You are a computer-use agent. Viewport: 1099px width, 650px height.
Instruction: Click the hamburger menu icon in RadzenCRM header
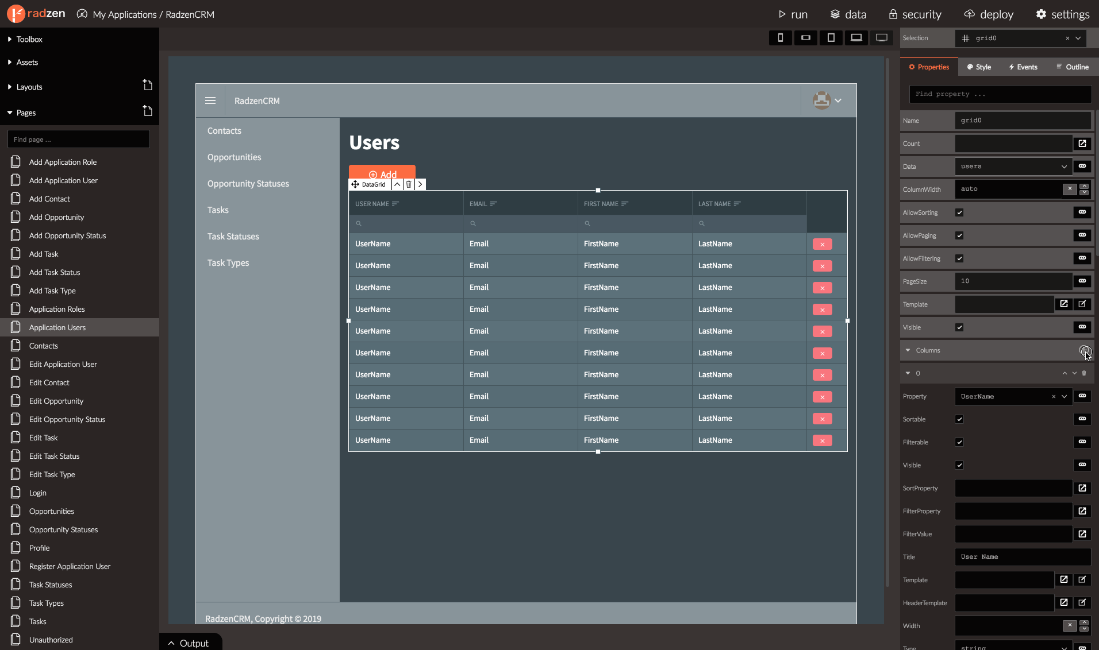210,100
